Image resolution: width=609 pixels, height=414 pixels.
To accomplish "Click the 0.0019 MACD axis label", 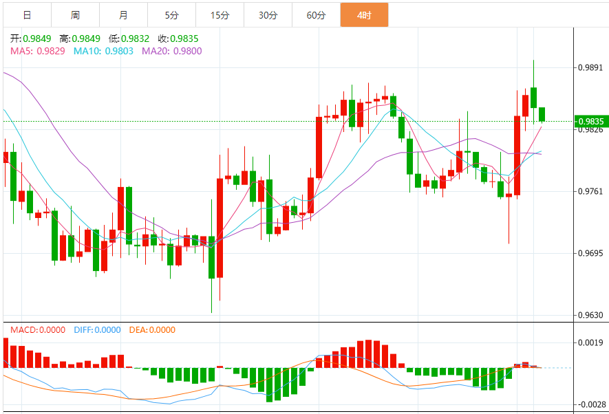I will [590, 342].
